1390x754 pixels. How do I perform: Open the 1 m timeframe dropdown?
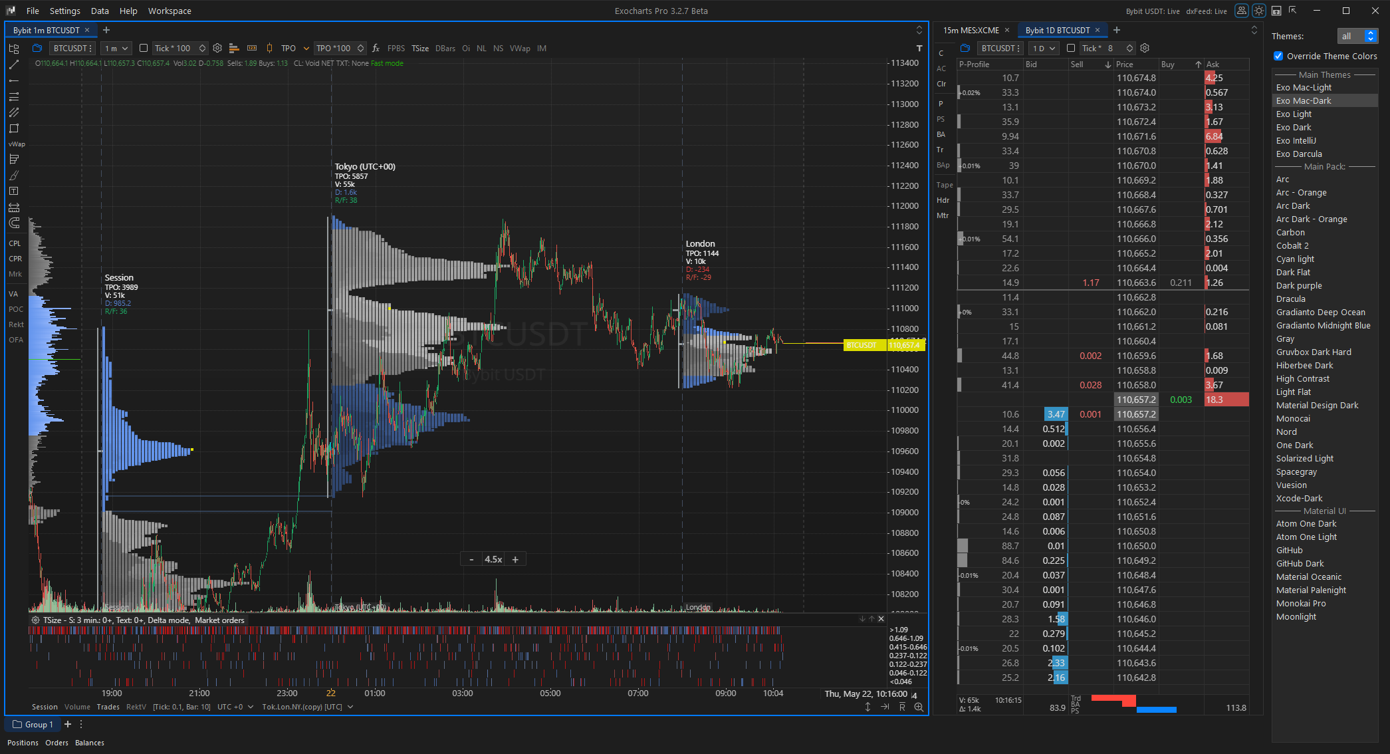pos(116,48)
